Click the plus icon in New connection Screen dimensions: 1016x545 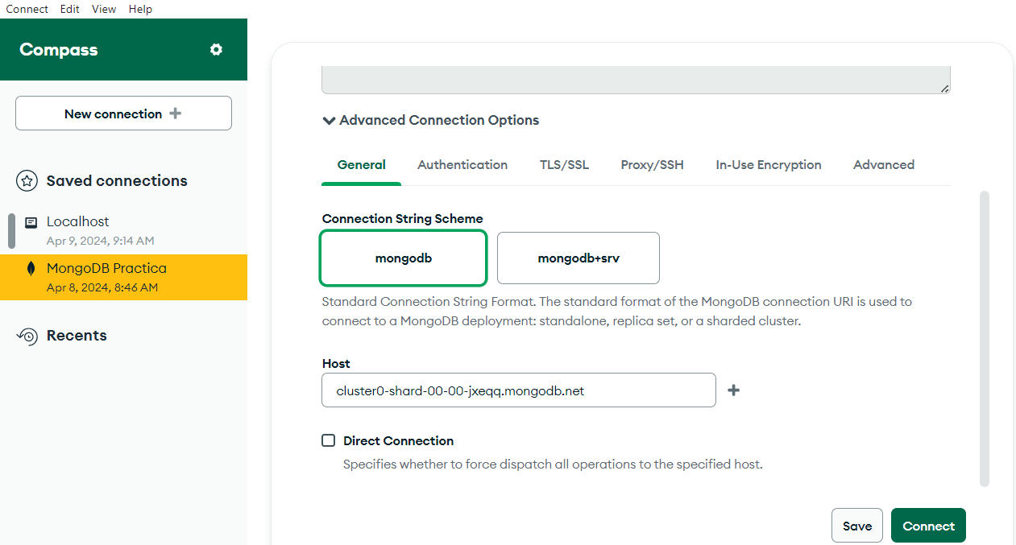click(x=175, y=114)
